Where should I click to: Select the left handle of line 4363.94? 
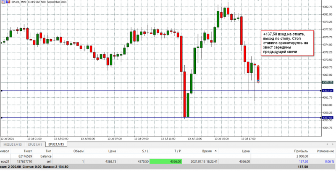click(2, 91)
